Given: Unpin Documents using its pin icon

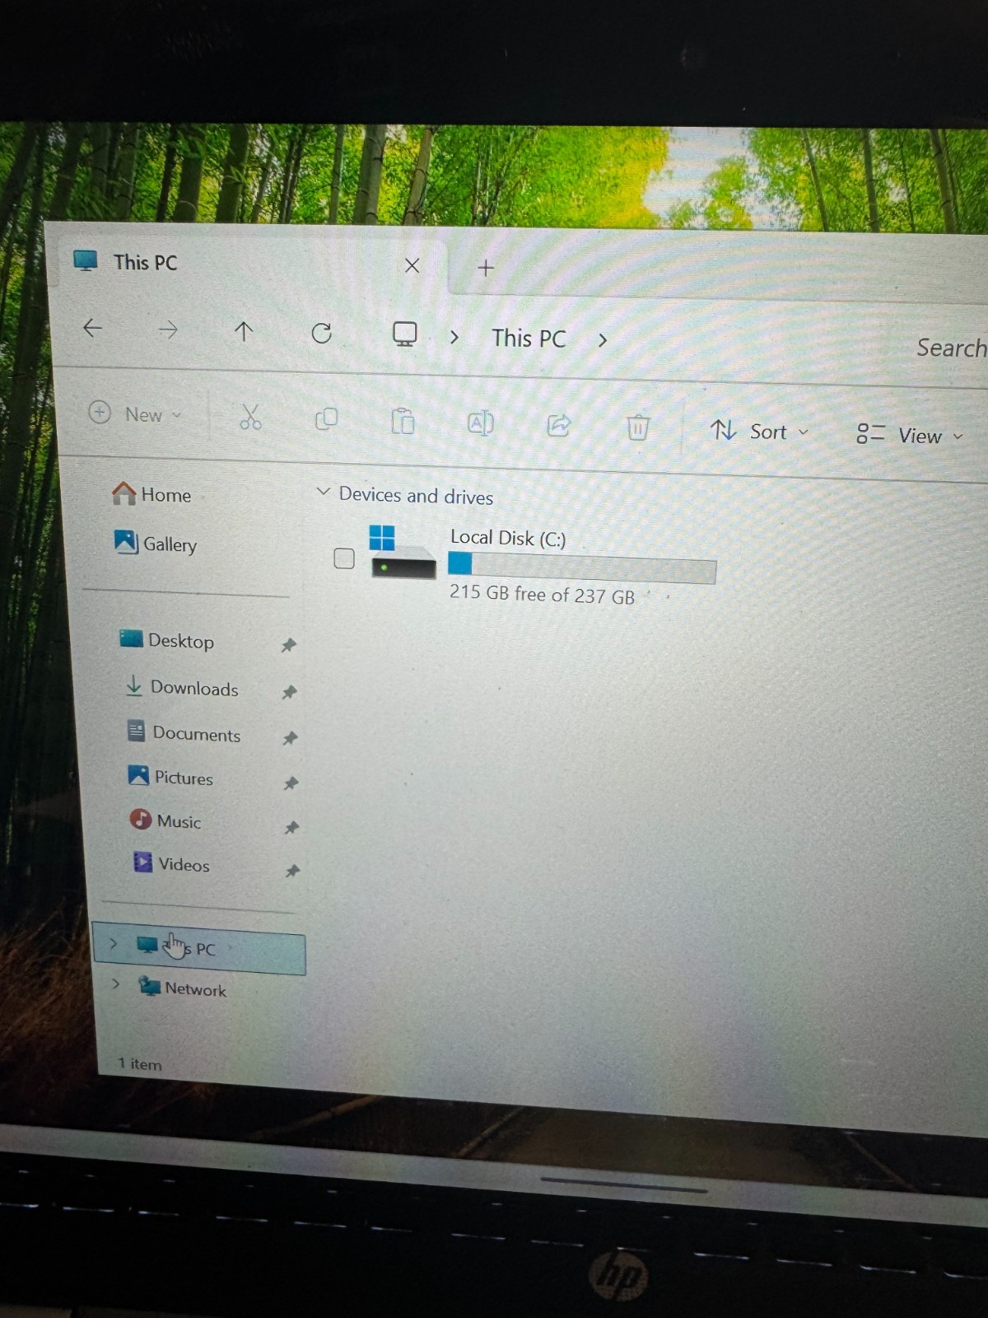Looking at the screenshot, I should pos(290,738).
